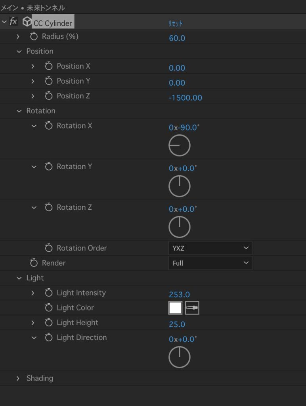Viewport: 306px width, 406px height.
Task: Click the Rotation X angle dial
Action: pyautogui.click(x=180, y=145)
